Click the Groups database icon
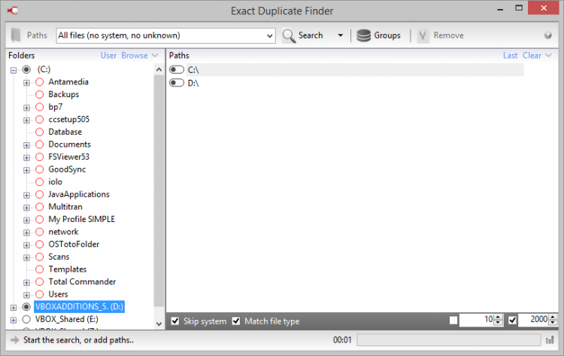 coord(363,35)
